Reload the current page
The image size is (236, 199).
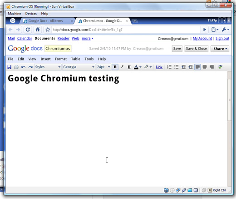pyautogui.click(x=28, y=30)
